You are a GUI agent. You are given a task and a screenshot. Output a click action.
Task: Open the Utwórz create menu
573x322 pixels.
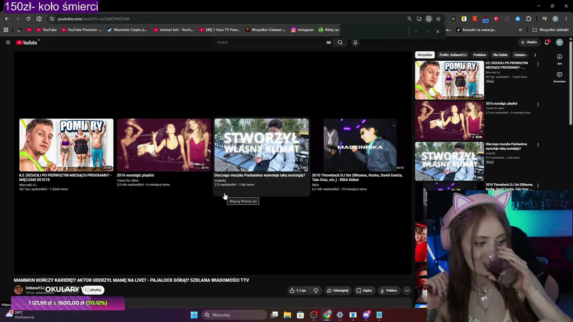529,42
